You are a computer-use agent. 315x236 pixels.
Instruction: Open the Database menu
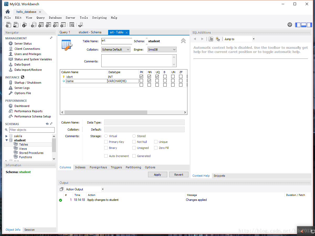[55, 18]
